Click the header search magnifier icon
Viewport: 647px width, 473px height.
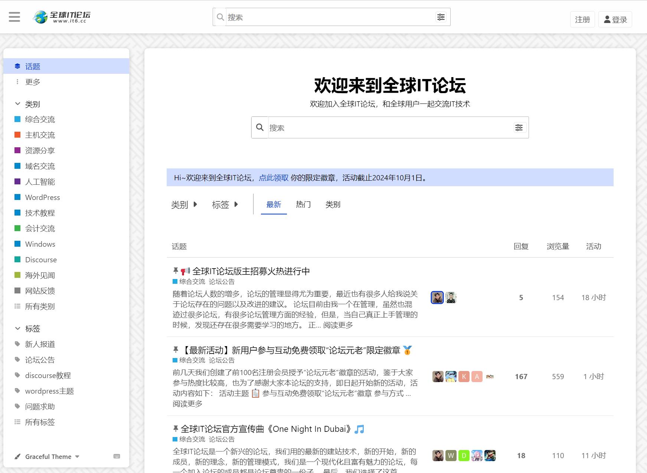click(220, 17)
